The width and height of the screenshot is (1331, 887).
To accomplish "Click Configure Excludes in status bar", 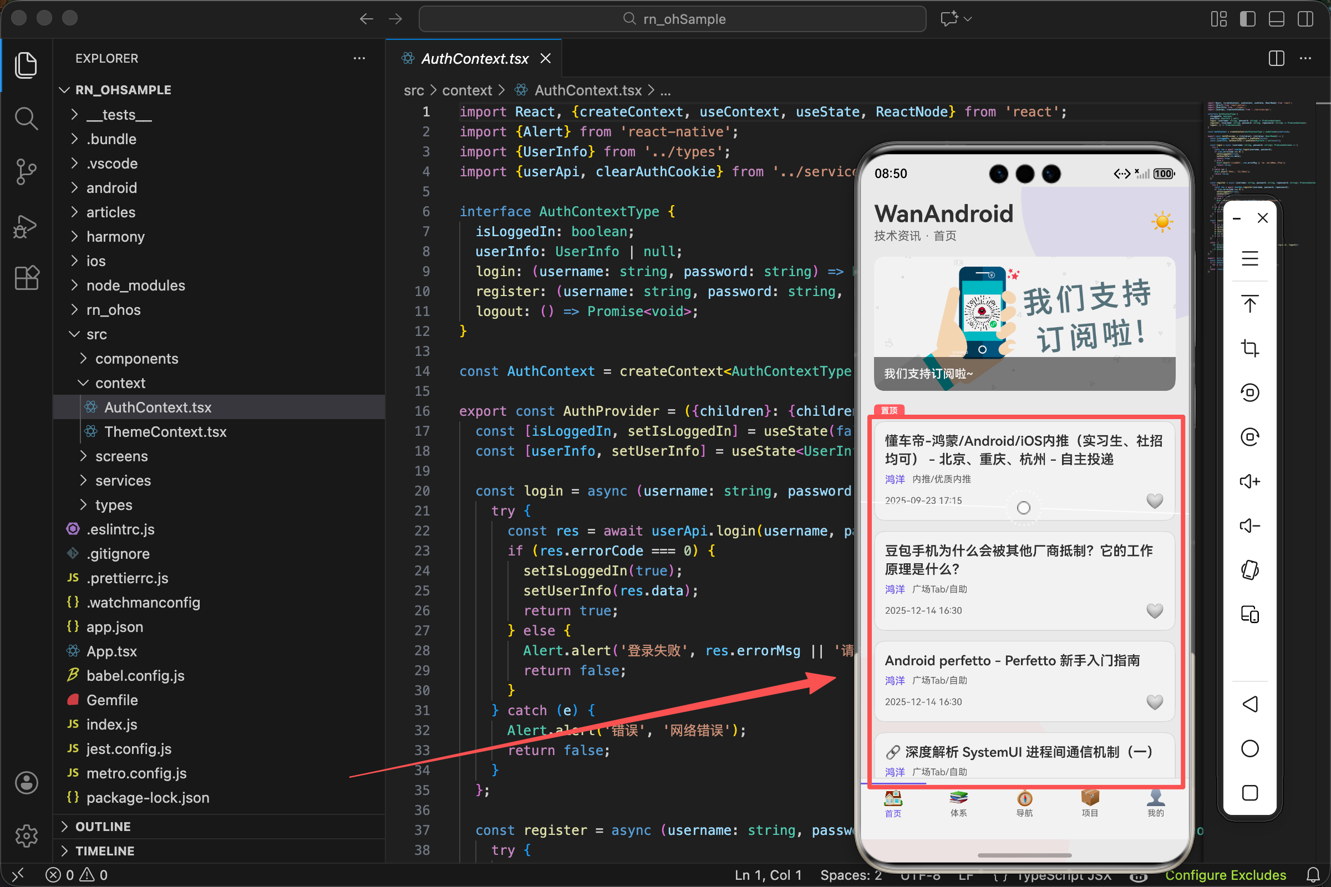I will tap(1226, 875).
